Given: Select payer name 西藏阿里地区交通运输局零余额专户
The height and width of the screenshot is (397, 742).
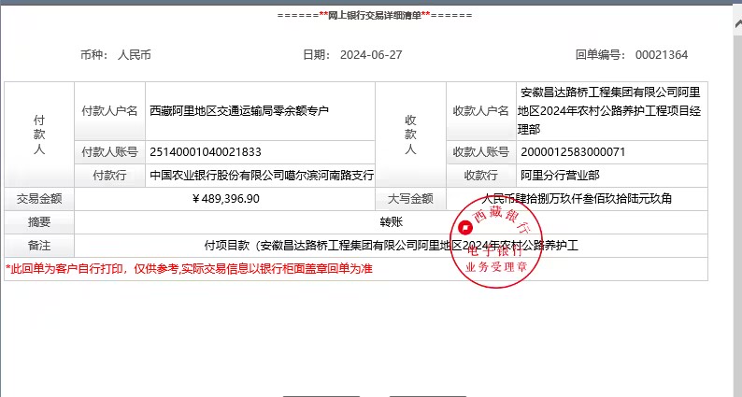Looking at the screenshot, I should tap(239, 110).
